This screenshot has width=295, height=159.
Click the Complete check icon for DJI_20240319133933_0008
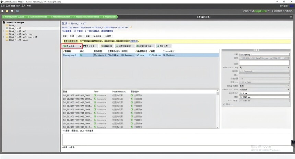pos(95,120)
